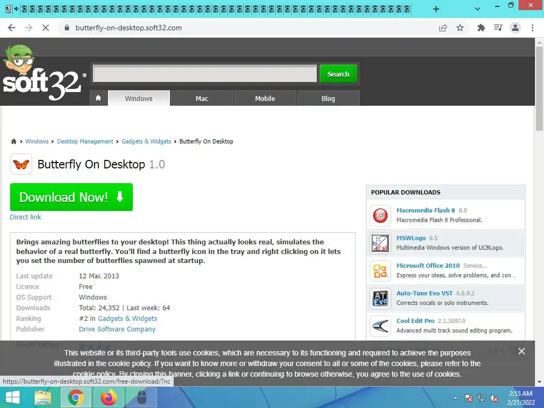Click the network tray icon
The image size is (544, 408).
pos(481,398)
